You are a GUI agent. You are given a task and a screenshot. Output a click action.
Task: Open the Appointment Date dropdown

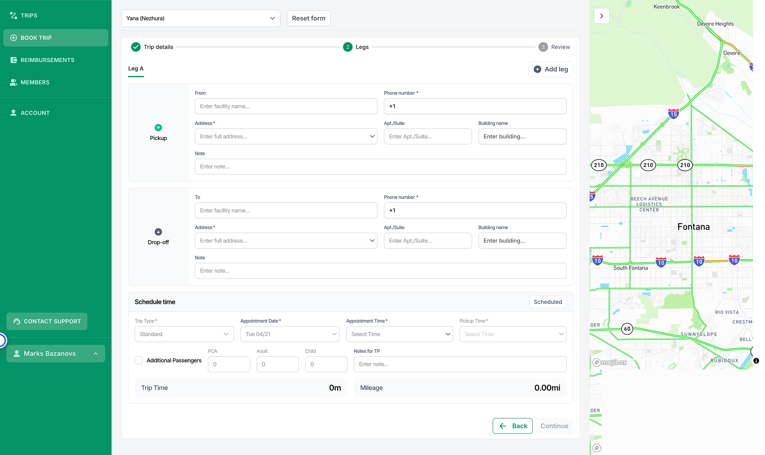(x=290, y=334)
